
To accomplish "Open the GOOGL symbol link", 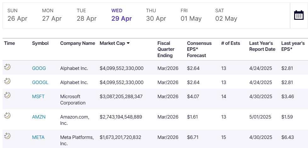I will point(40,82).
